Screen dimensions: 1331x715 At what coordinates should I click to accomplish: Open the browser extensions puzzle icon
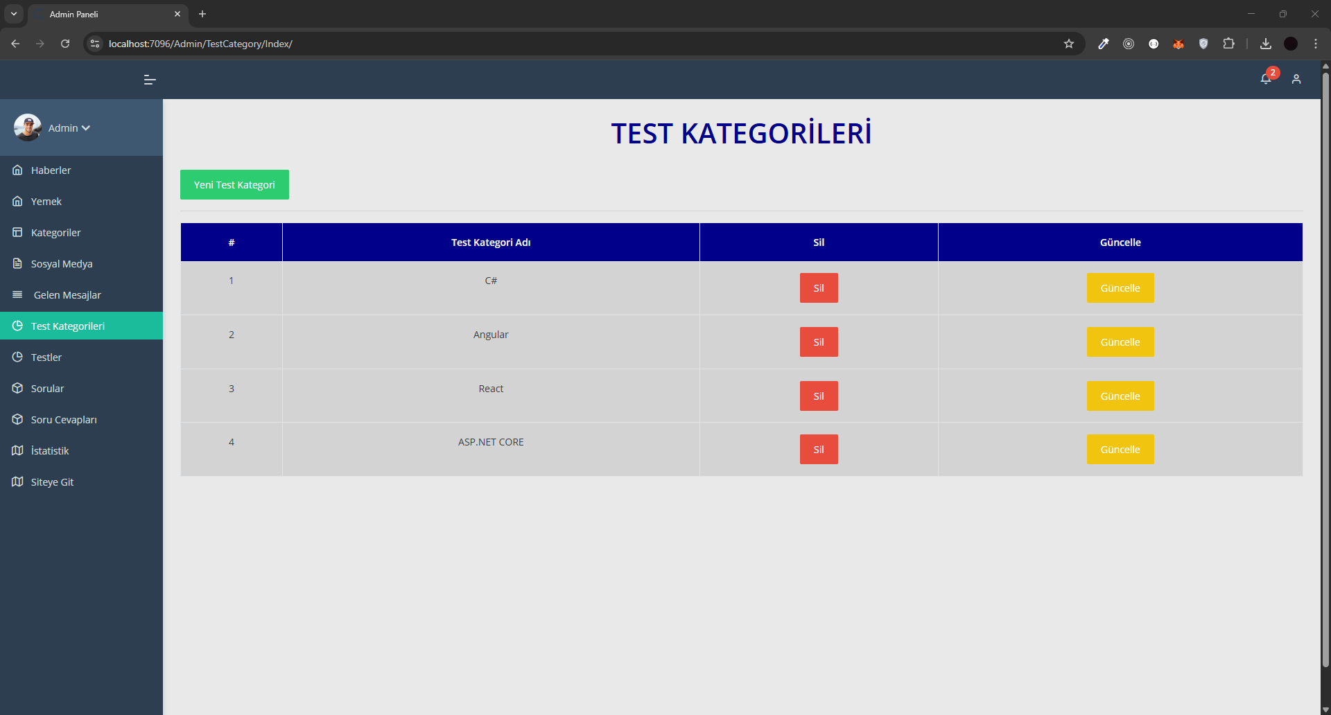(1228, 44)
